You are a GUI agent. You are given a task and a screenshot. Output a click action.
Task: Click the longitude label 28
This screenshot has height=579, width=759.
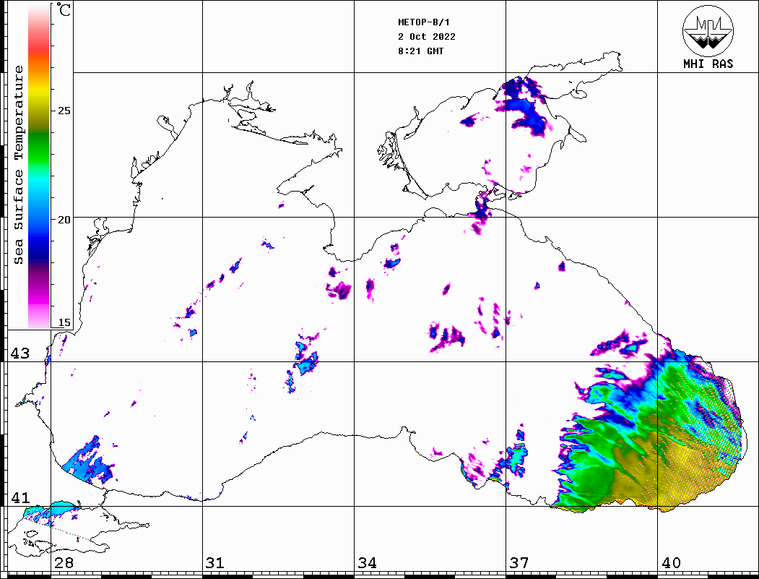(x=64, y=563)
